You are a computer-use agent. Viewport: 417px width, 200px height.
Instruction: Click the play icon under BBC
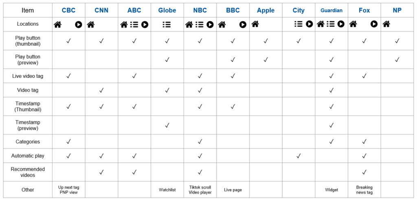[243, 24]
